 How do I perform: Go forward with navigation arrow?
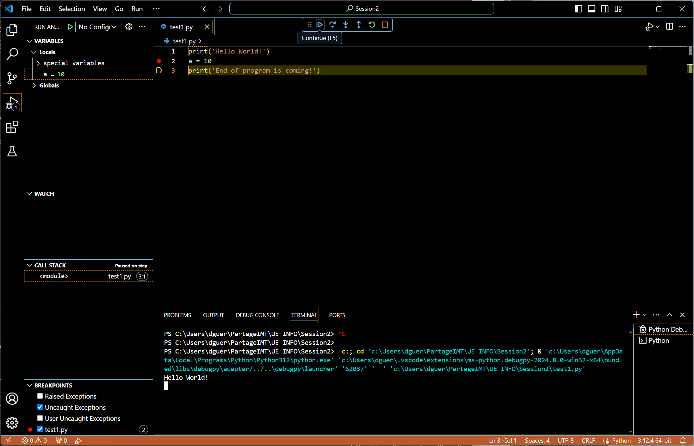click(219, 9)
